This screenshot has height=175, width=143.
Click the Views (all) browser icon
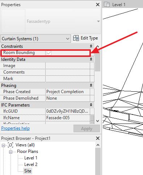pos(10,145)
